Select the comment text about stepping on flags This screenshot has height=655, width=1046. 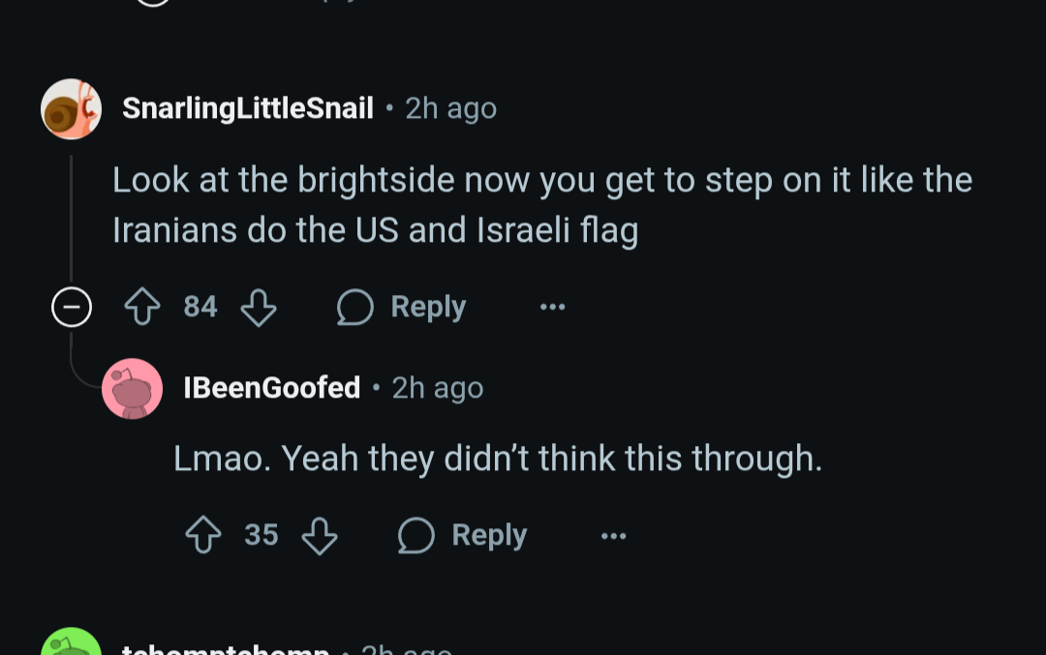click(x=541, y=205)
